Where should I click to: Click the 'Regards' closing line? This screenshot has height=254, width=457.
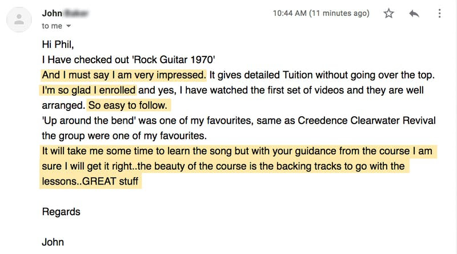[x=61, y=211]
